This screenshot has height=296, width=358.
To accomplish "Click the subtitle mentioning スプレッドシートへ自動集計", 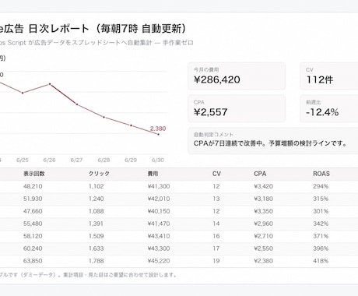I will pos(97,43).
